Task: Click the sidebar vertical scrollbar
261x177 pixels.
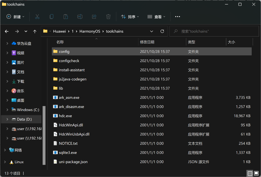Action: (44, 135)
